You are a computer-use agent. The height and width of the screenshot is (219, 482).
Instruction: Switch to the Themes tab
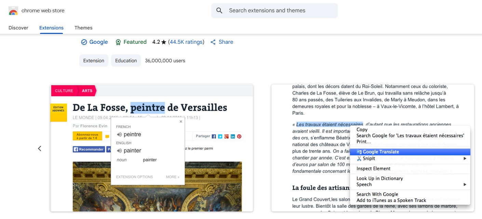coord(83,28)
